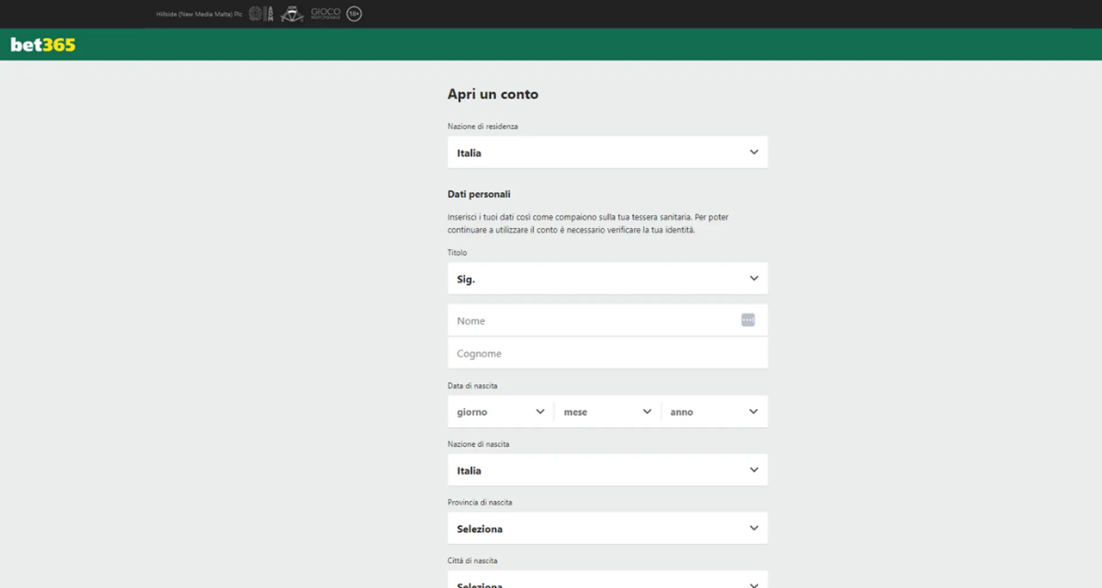Open the anno birth year dropdown
Screen dimensions: 1102x588
[x=714, y=412]
